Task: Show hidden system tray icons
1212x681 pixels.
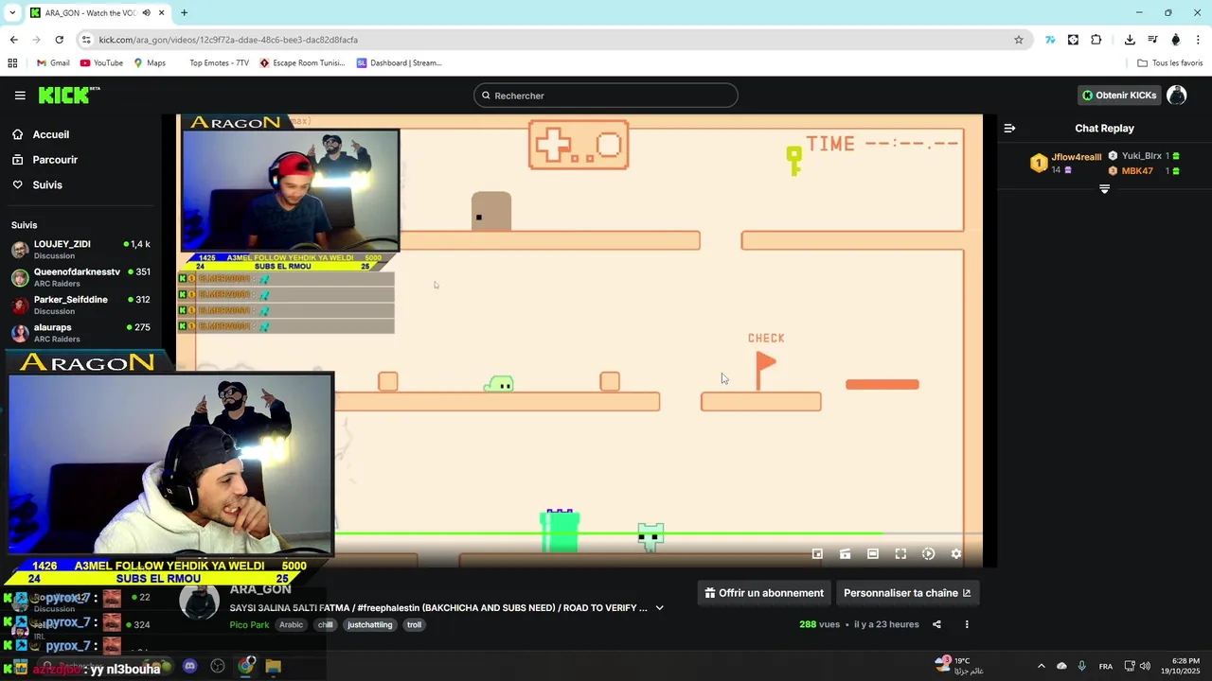Action: 1041,666
